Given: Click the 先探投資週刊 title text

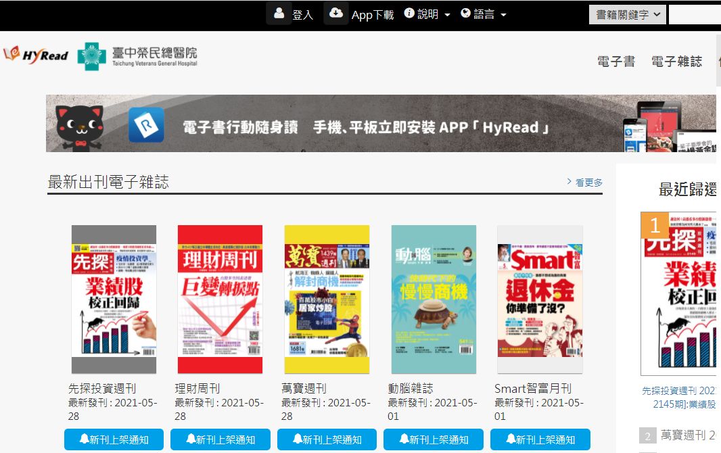Looking at the screenshot, I should [x=102, y=389].
